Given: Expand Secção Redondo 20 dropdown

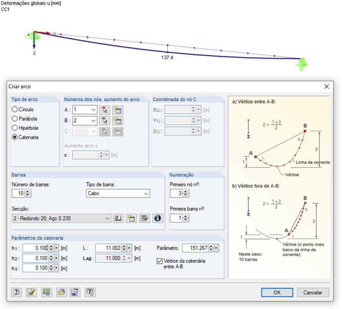Looking at the screenshot, I should [107, 218].
